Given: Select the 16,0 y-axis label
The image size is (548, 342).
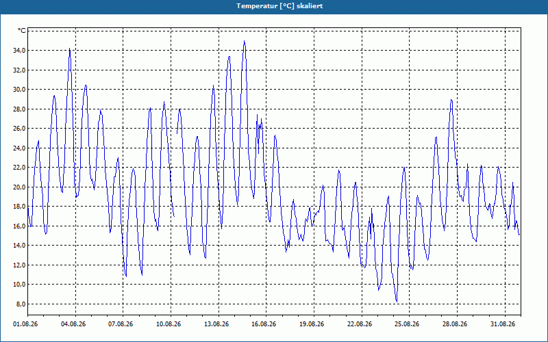Looking at the screenshot, I should pos(19,226).
